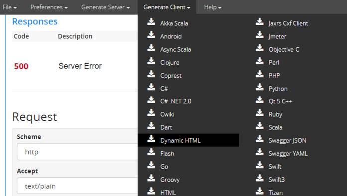Viewport: 347px width, 196px height.
Task: Collapse the Generate Client menu
Action: [x=167, y=7]
